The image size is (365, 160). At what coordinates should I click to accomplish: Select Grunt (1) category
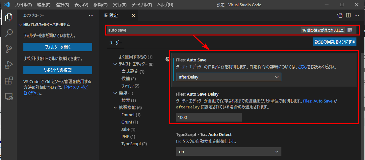130,122
